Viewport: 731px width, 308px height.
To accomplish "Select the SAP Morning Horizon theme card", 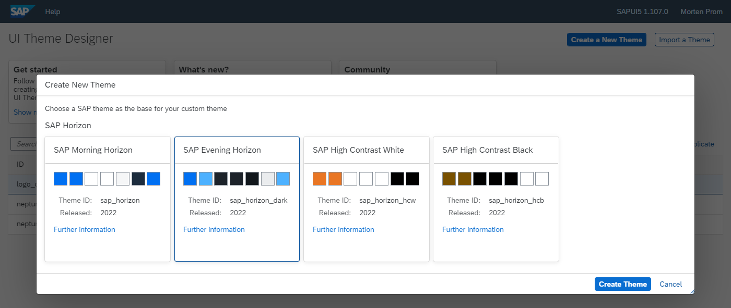I will (x=108, y=150).
